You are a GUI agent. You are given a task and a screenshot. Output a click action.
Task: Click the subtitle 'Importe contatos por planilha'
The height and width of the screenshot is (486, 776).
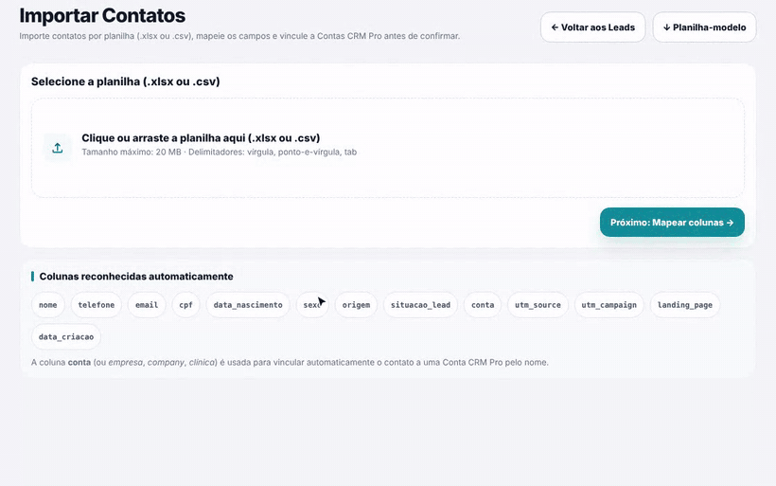click(239, 36)
